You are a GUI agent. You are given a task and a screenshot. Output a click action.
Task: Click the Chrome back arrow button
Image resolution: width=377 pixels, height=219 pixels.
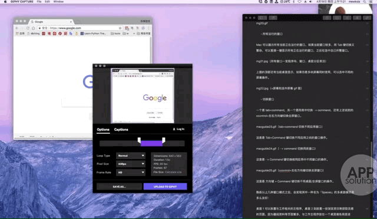(17, 28)
